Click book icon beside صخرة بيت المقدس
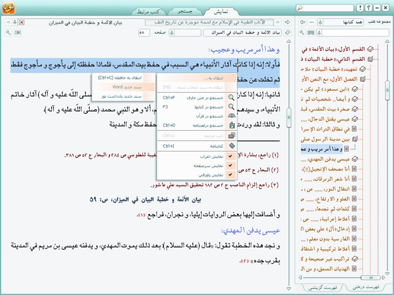The height and width of the screenshot is (295, 394). [355, 109]
